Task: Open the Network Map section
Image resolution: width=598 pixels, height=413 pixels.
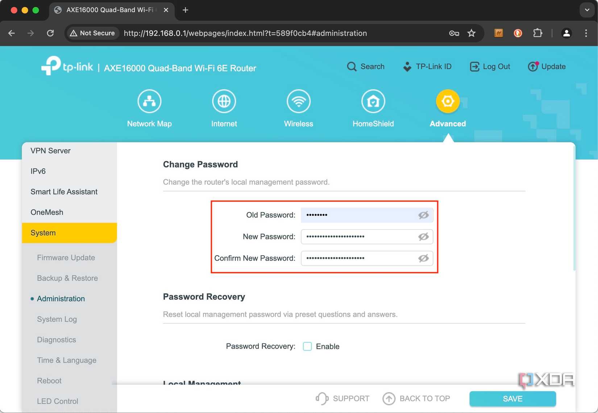Action: tap(149, 108)
